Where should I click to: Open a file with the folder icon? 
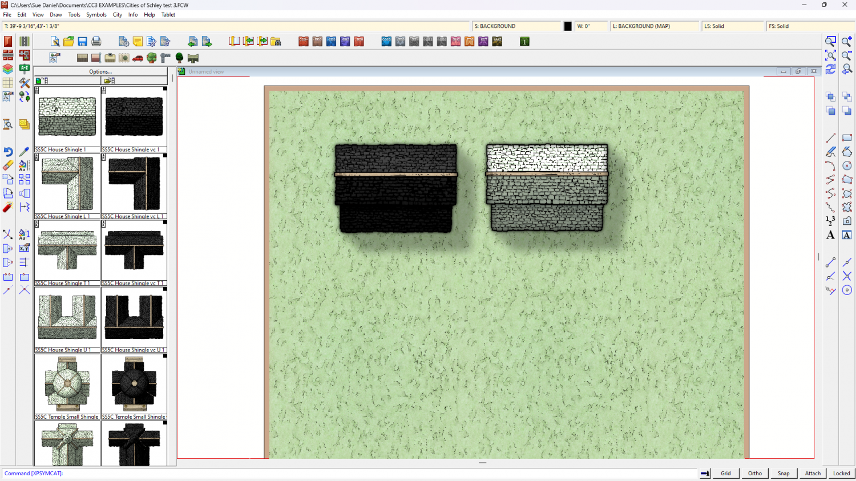pos(68,41)
